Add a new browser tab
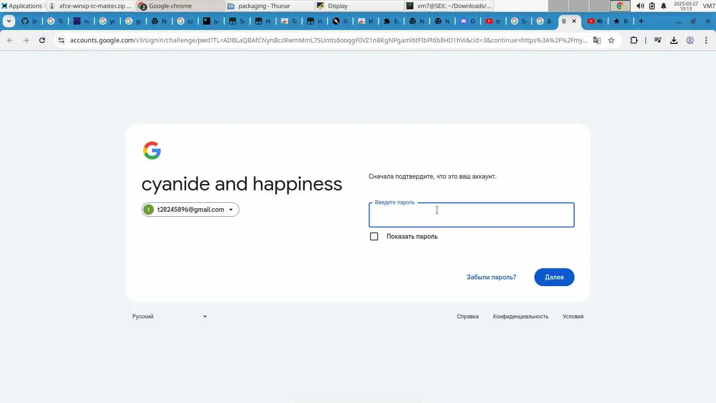Screen dimensions: 716x403 click(x=641, y=21)
